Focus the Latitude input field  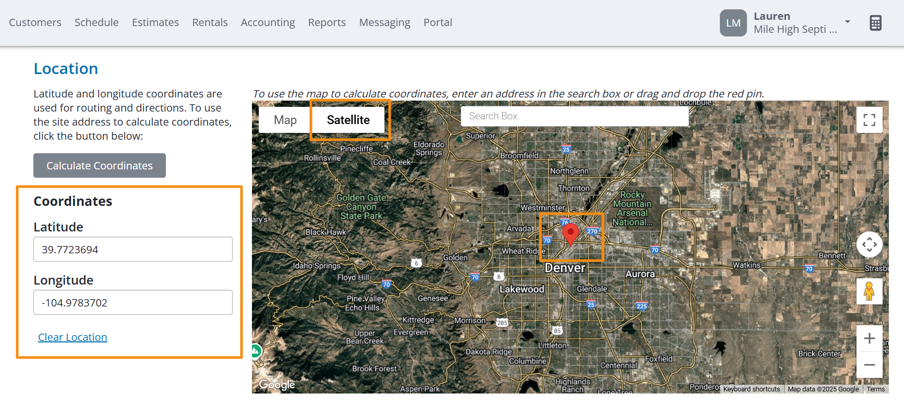133,250
